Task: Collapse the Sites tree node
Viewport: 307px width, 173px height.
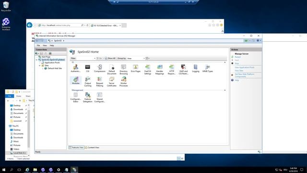Action: tap(39, 65)
